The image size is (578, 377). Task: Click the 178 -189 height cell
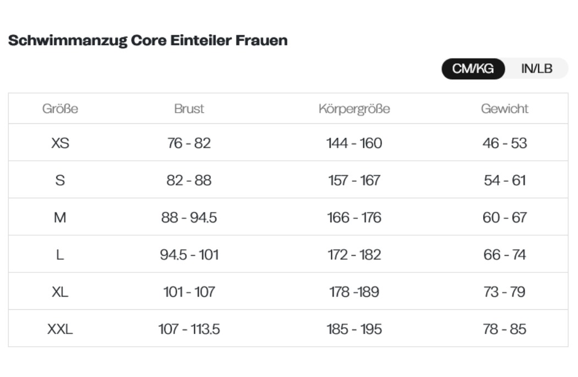pos(355,292)
